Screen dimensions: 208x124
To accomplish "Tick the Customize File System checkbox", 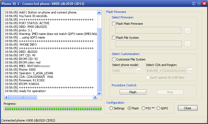I will 114,59.
